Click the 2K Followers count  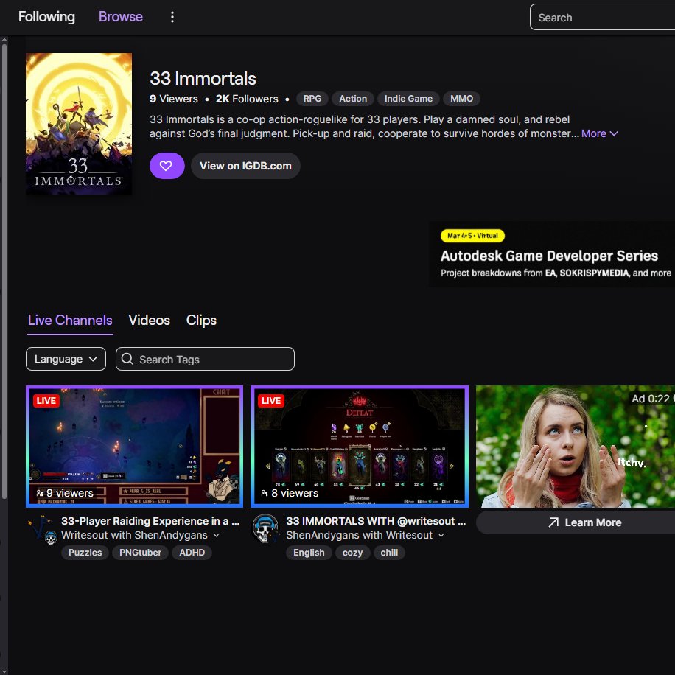pos(247,99)
